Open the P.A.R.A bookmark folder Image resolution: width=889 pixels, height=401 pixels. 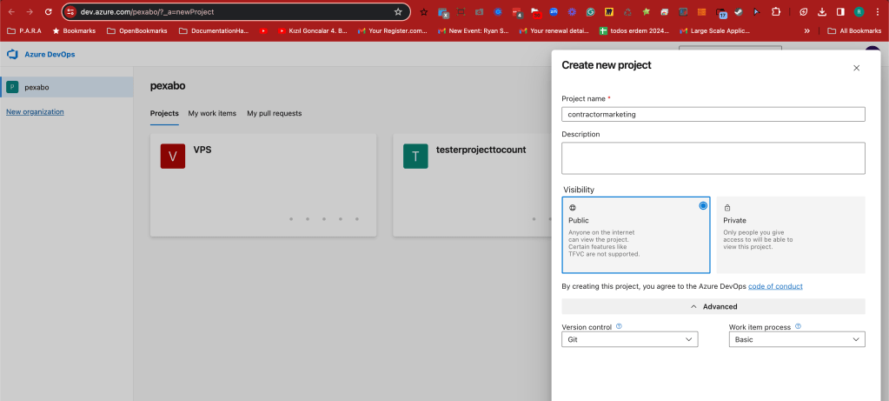23,30
